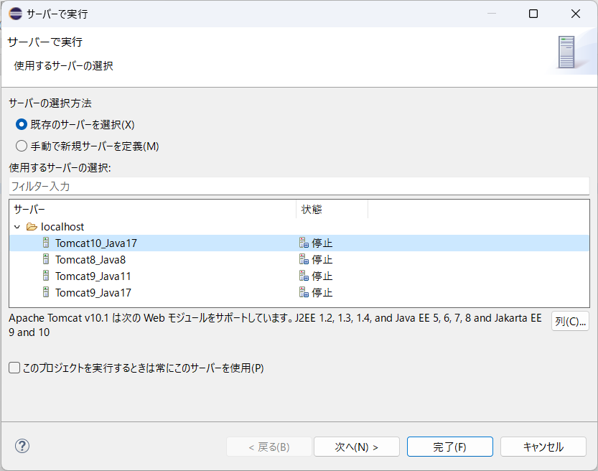The height and width of the screenshot is (471, 598).
Task: Select the existing server radio button
Action: coord(22,124)
